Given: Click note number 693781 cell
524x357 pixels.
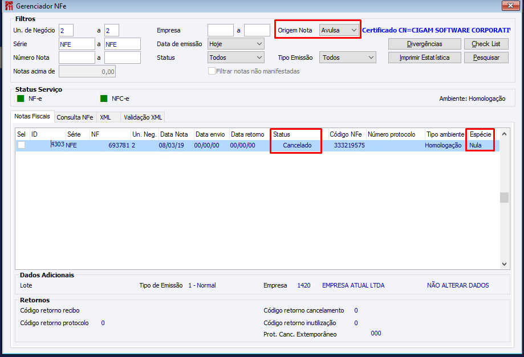Looking at the screenshot, I should coord(119,145).
